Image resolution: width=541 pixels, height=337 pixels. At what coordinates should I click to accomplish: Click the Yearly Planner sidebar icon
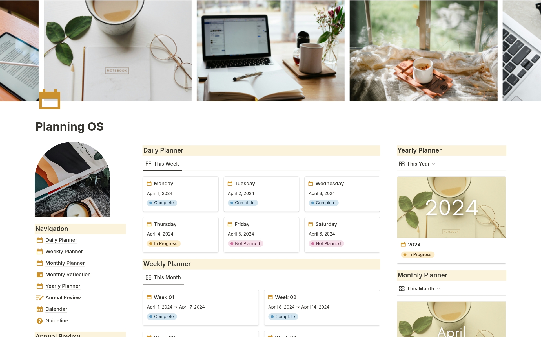tap(39, 286)
